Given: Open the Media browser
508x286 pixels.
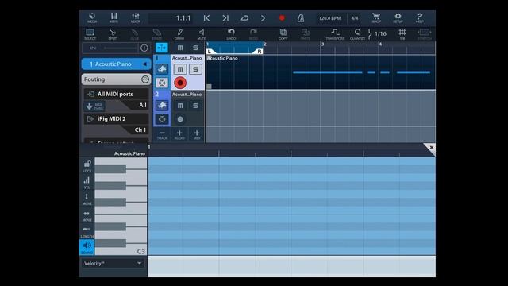Looking at the screenshot, I should click(x=92, y=17).
